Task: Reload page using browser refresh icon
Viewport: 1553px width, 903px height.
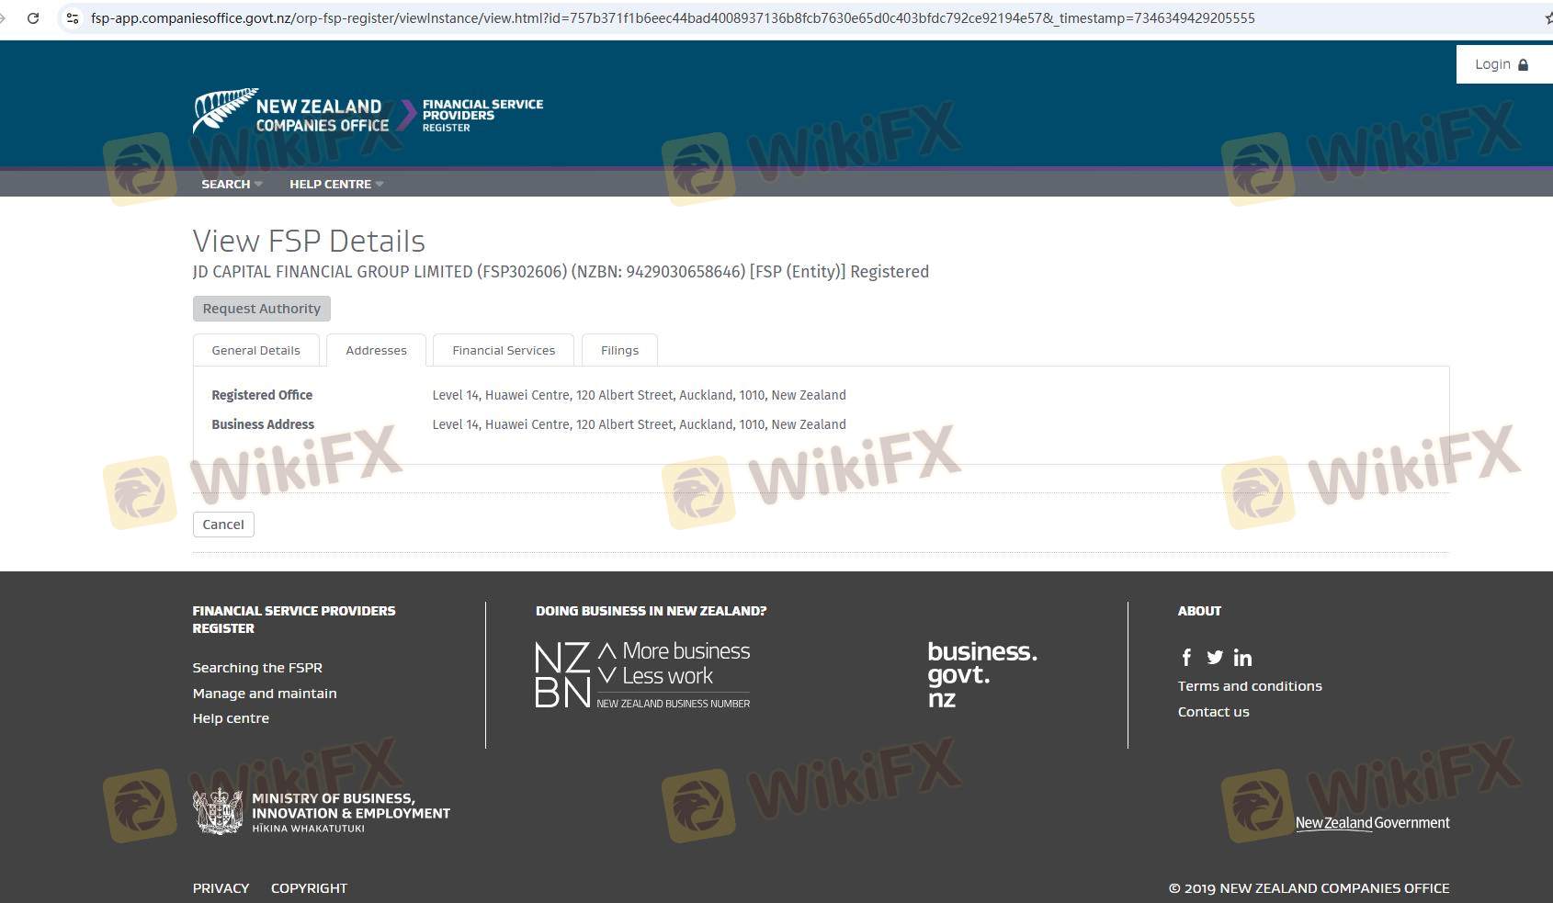Action: pos(33,18)
